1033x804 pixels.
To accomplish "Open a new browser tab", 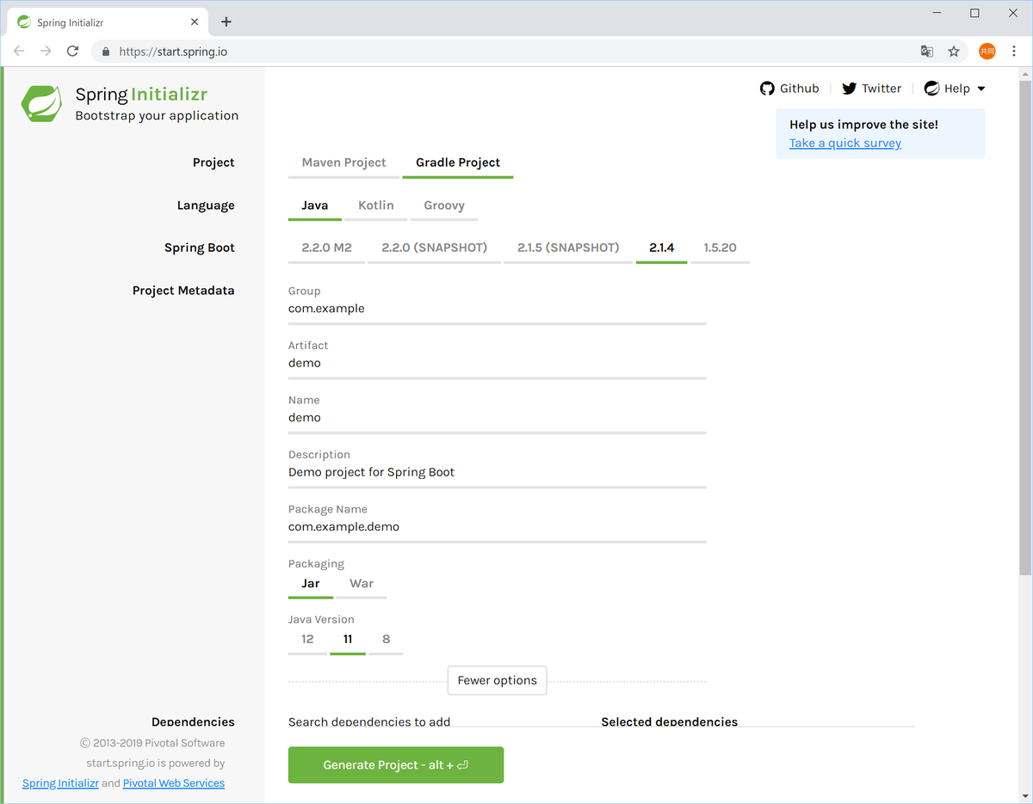I will [x=226, y=21].
